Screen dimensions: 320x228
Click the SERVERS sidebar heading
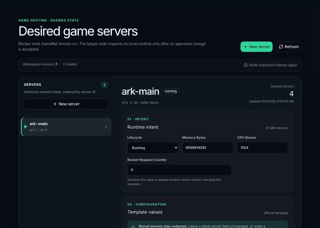[x=33, y=85]
